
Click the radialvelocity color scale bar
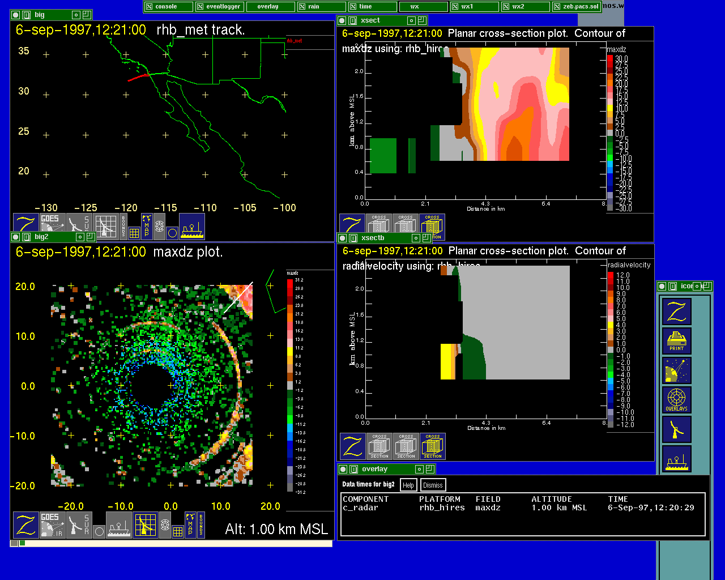[611, 349]
